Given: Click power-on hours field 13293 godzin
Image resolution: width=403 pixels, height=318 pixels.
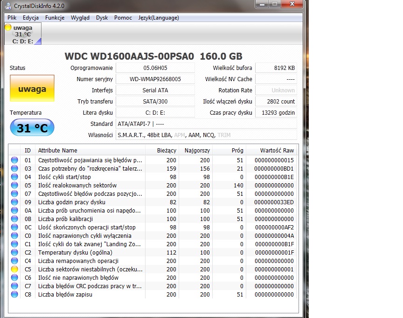Looking at the screenshot, I should pos(276,112).
